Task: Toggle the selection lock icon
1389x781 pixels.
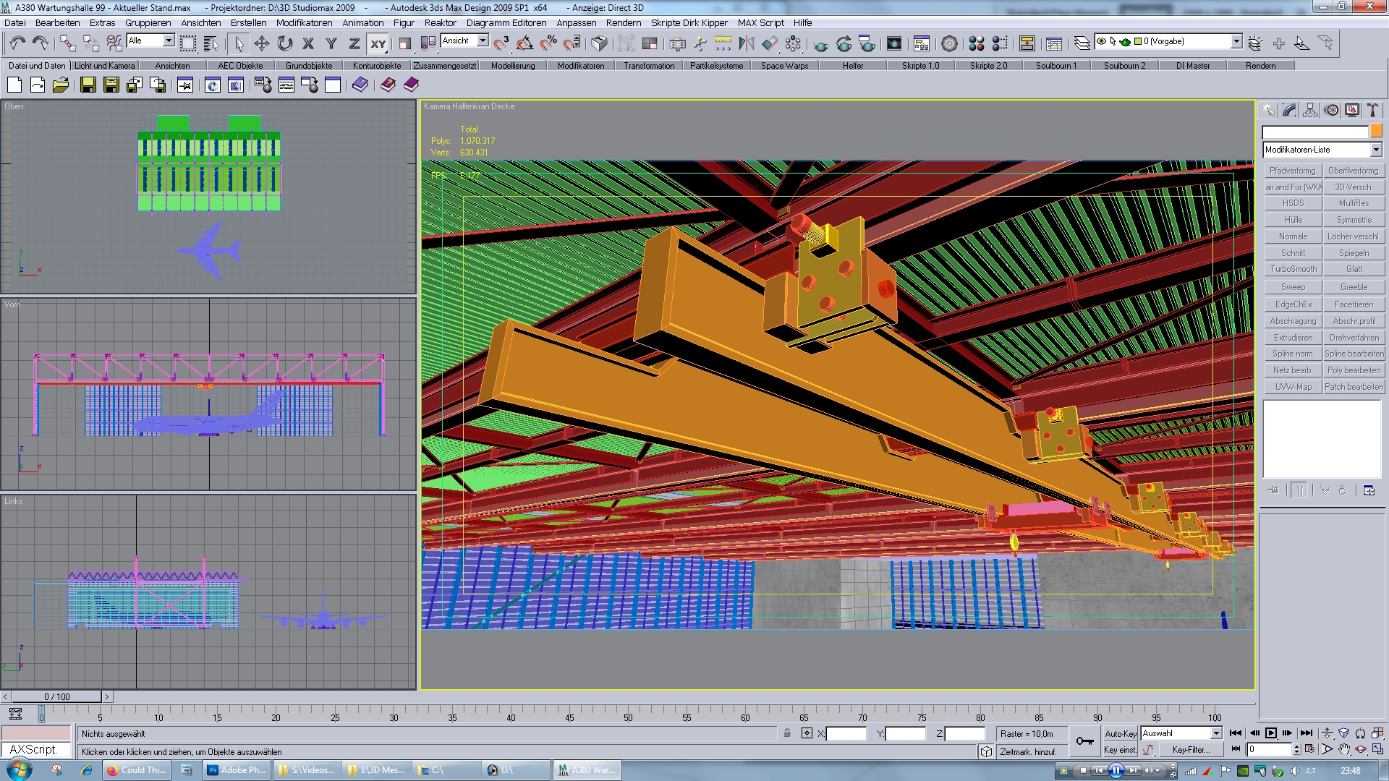Action: (787, 733)
